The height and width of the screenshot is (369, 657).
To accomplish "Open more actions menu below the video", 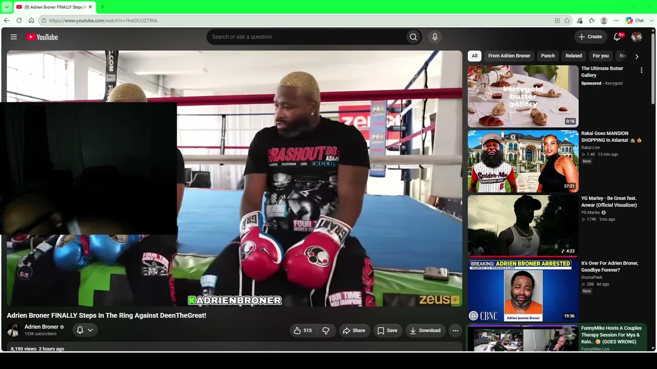I will tap(455, 331).
